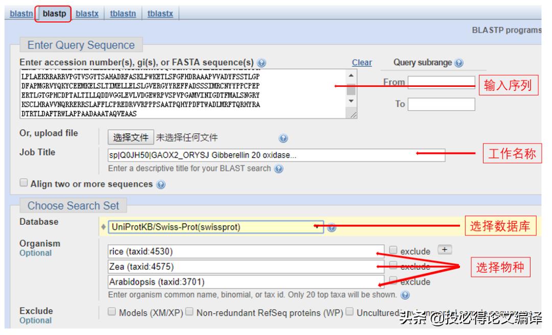Grab the sequence box scrollbar thumb
552x335 pixels.
tap(351, 89)
